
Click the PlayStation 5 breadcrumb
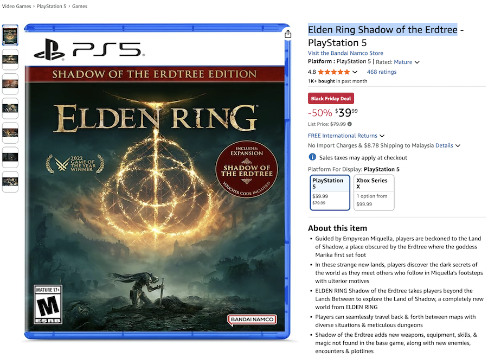(x=50, y=6)
